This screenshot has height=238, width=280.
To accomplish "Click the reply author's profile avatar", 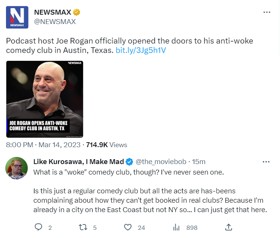I will (17, 168).
